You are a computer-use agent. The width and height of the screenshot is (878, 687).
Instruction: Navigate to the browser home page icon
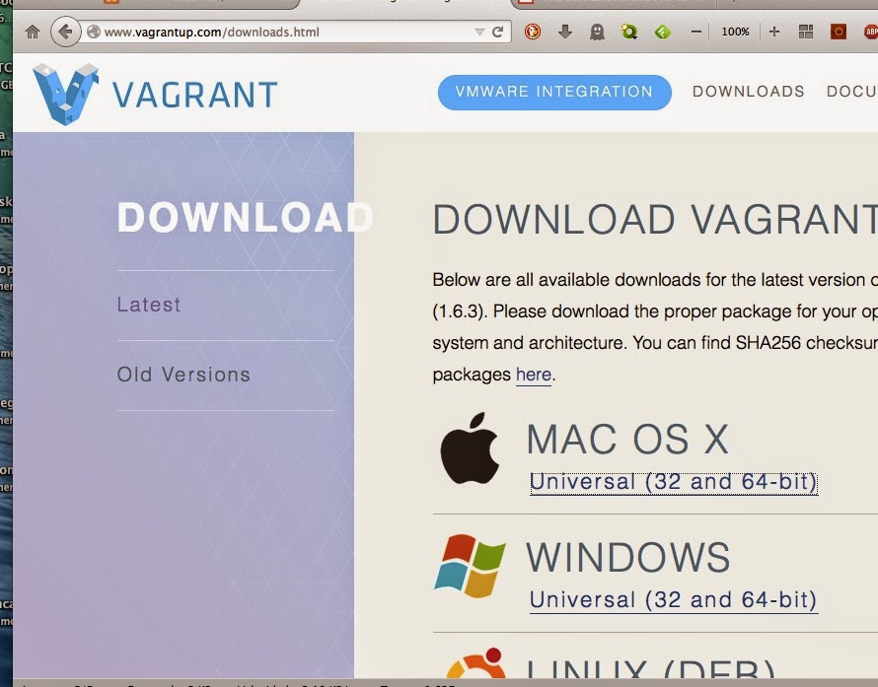[33, 31]
